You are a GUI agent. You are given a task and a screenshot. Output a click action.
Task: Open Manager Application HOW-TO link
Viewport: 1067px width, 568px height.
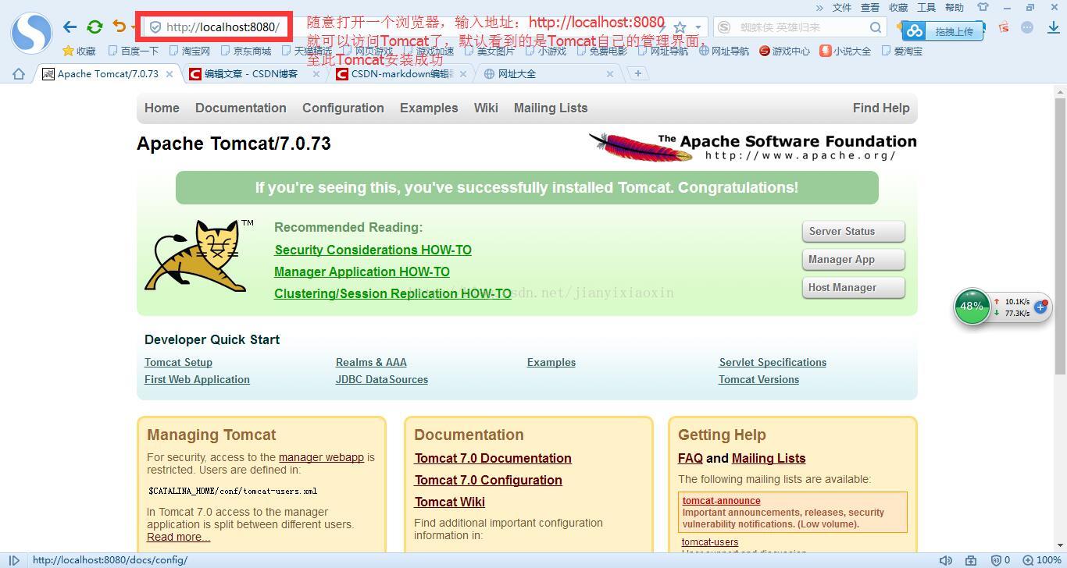pos(362,272)
